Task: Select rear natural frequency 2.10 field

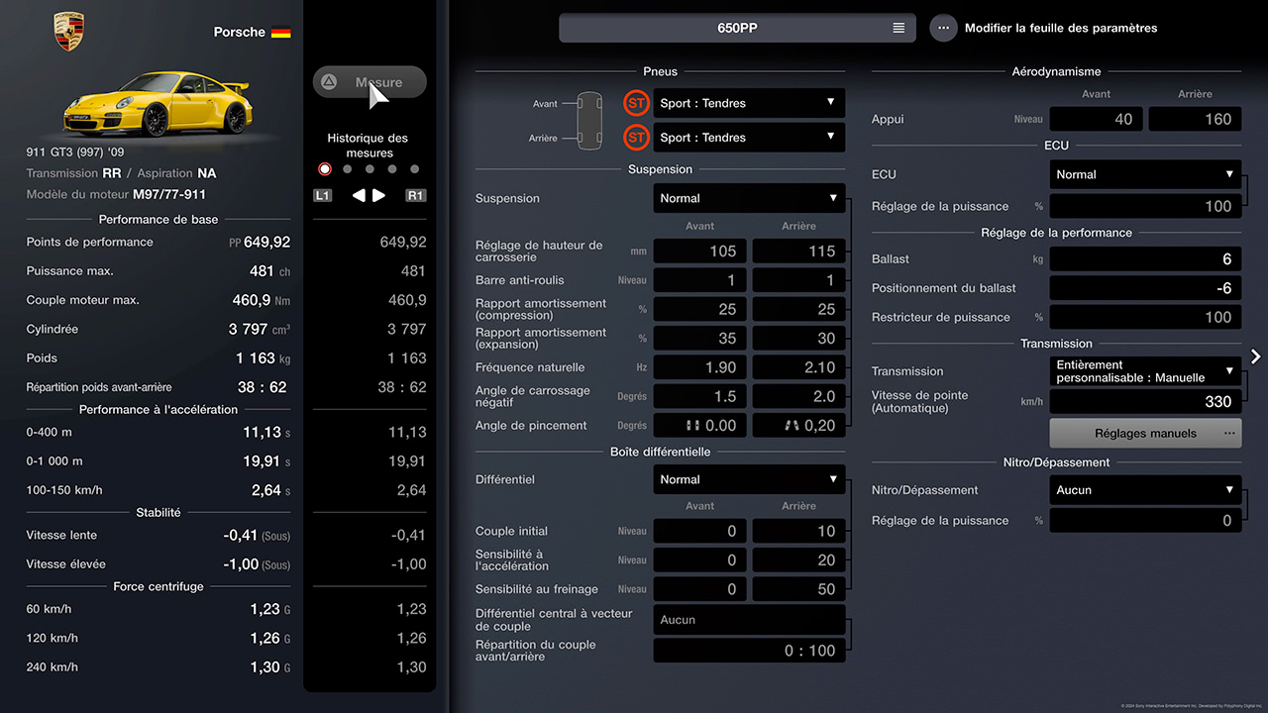Action: tap(798, 367)
